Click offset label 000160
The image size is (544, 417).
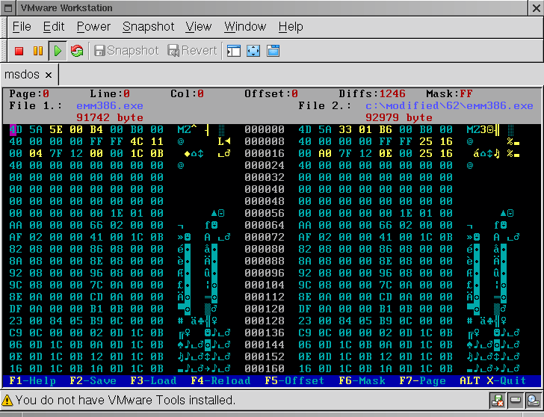(265, 368)
